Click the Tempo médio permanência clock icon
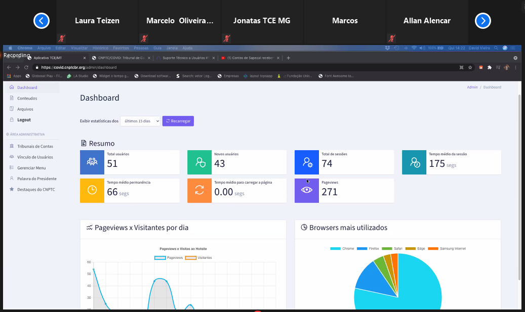The height and width of the screenshot is (312, 525). 92,191
